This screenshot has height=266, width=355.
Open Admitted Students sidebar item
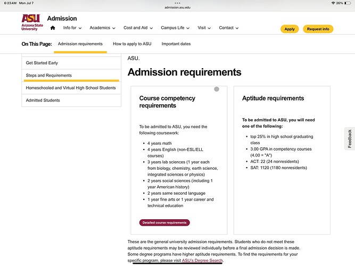pyautogui.click(x=71, y=101)
